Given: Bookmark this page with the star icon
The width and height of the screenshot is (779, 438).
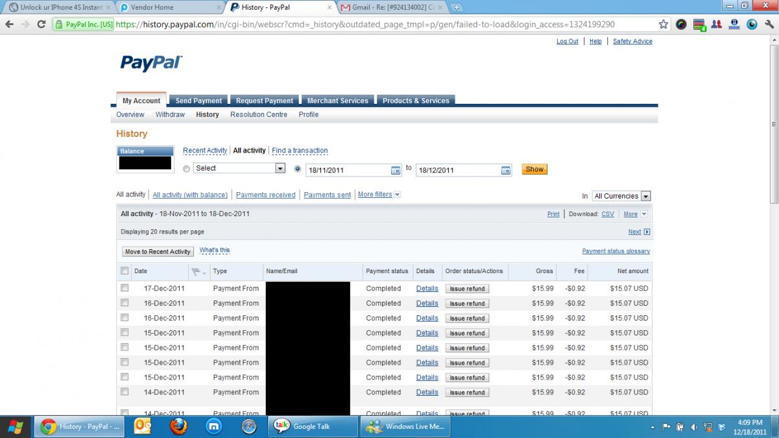Looking at the screenshot, I should [x=664, y=25].
